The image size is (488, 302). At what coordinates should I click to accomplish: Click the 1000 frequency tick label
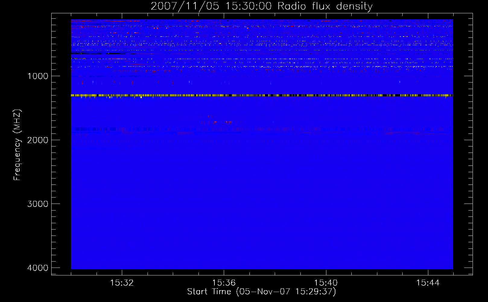(38, 76)
